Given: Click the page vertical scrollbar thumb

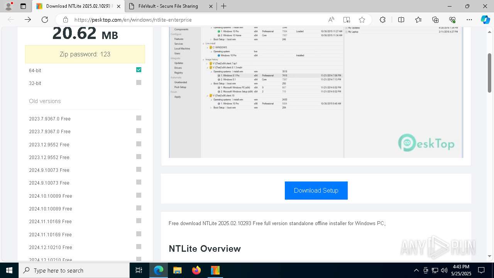Looking at the screenshot, I should [x=490, y=73].
